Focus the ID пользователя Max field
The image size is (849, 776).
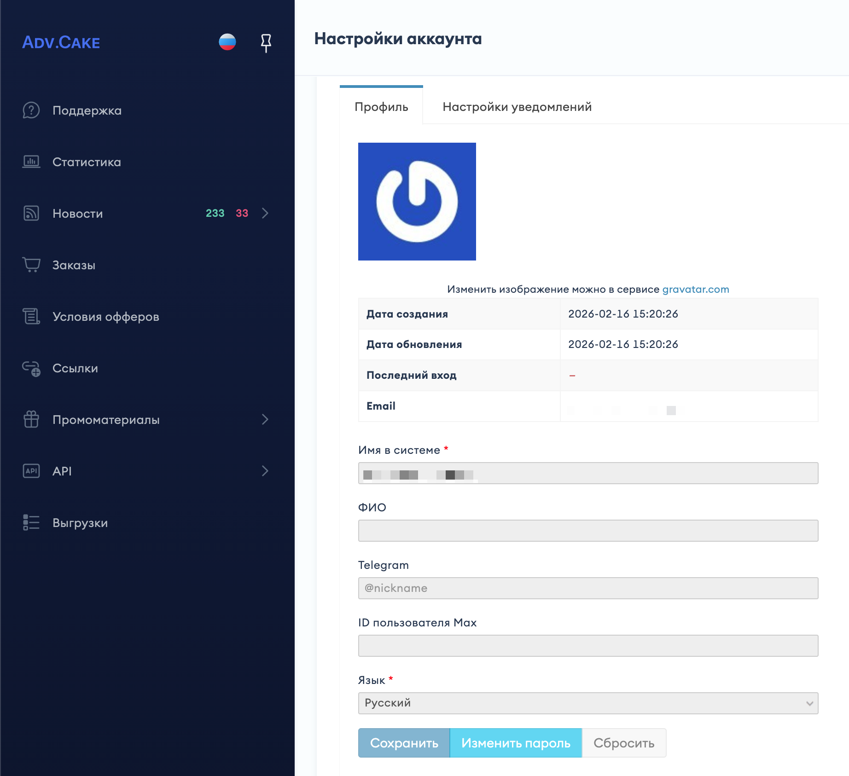[x=588, y=646]
